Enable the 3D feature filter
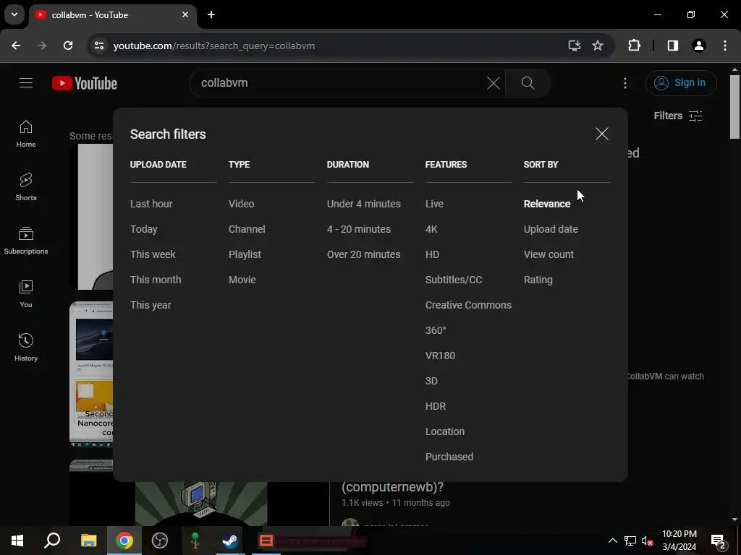Viewport: 741px width, 555px height. 431,381
